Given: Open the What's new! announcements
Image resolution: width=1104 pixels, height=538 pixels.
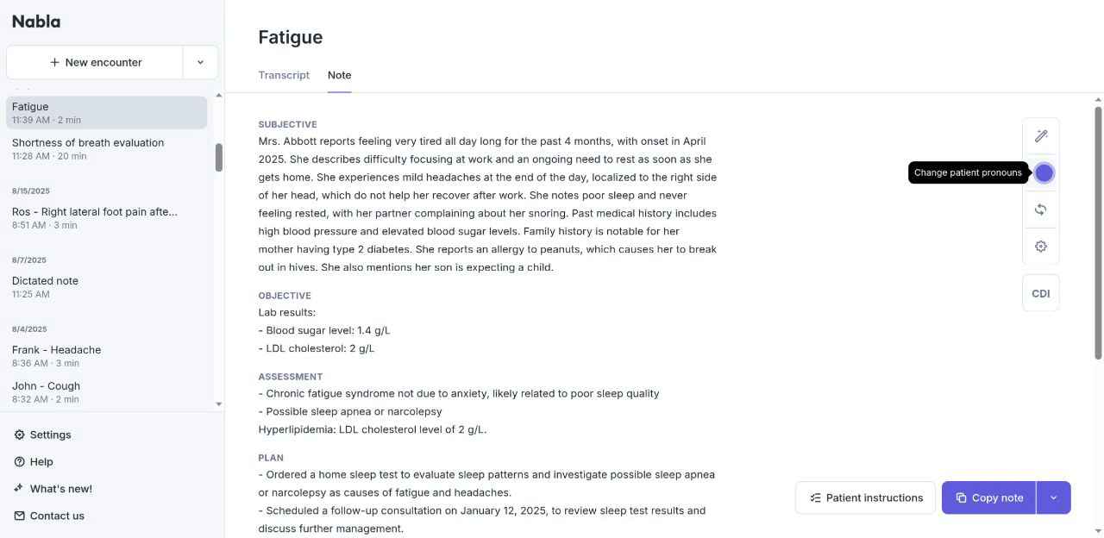Looking at the screenshot, I should pos(60,489).
